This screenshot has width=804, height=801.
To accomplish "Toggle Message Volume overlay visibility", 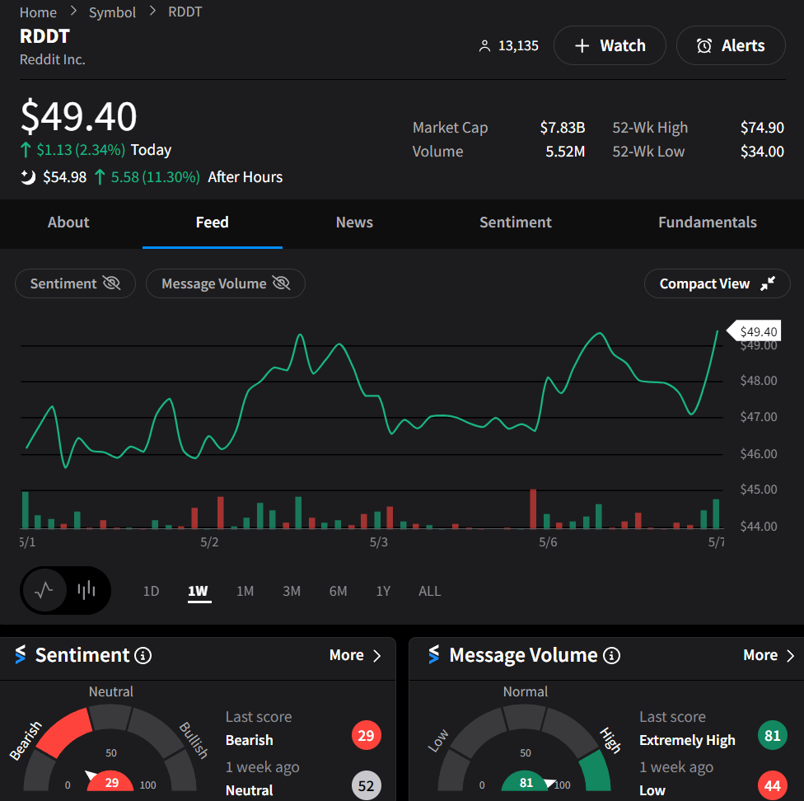I will 226,283.
